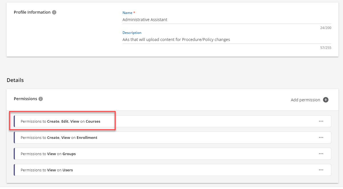Click the Add permission plus icon

326,100
